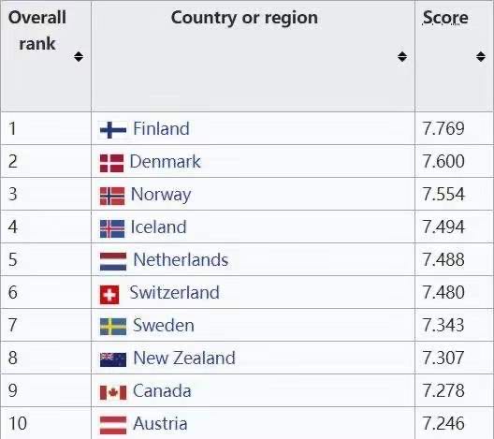Click the Finland flag icon
The height and width of the screenshot is (439, 494).
tap(113, 129)
